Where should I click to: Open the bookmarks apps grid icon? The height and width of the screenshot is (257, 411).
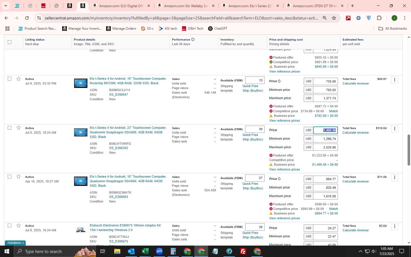tap(7, 29)
